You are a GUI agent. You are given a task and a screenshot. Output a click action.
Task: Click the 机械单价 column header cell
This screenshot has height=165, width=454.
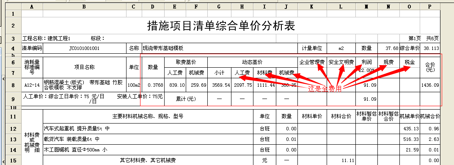410,116
